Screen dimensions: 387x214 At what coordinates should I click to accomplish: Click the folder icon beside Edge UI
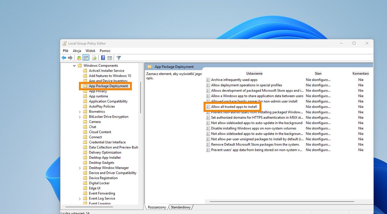click(x=85, y=188)
